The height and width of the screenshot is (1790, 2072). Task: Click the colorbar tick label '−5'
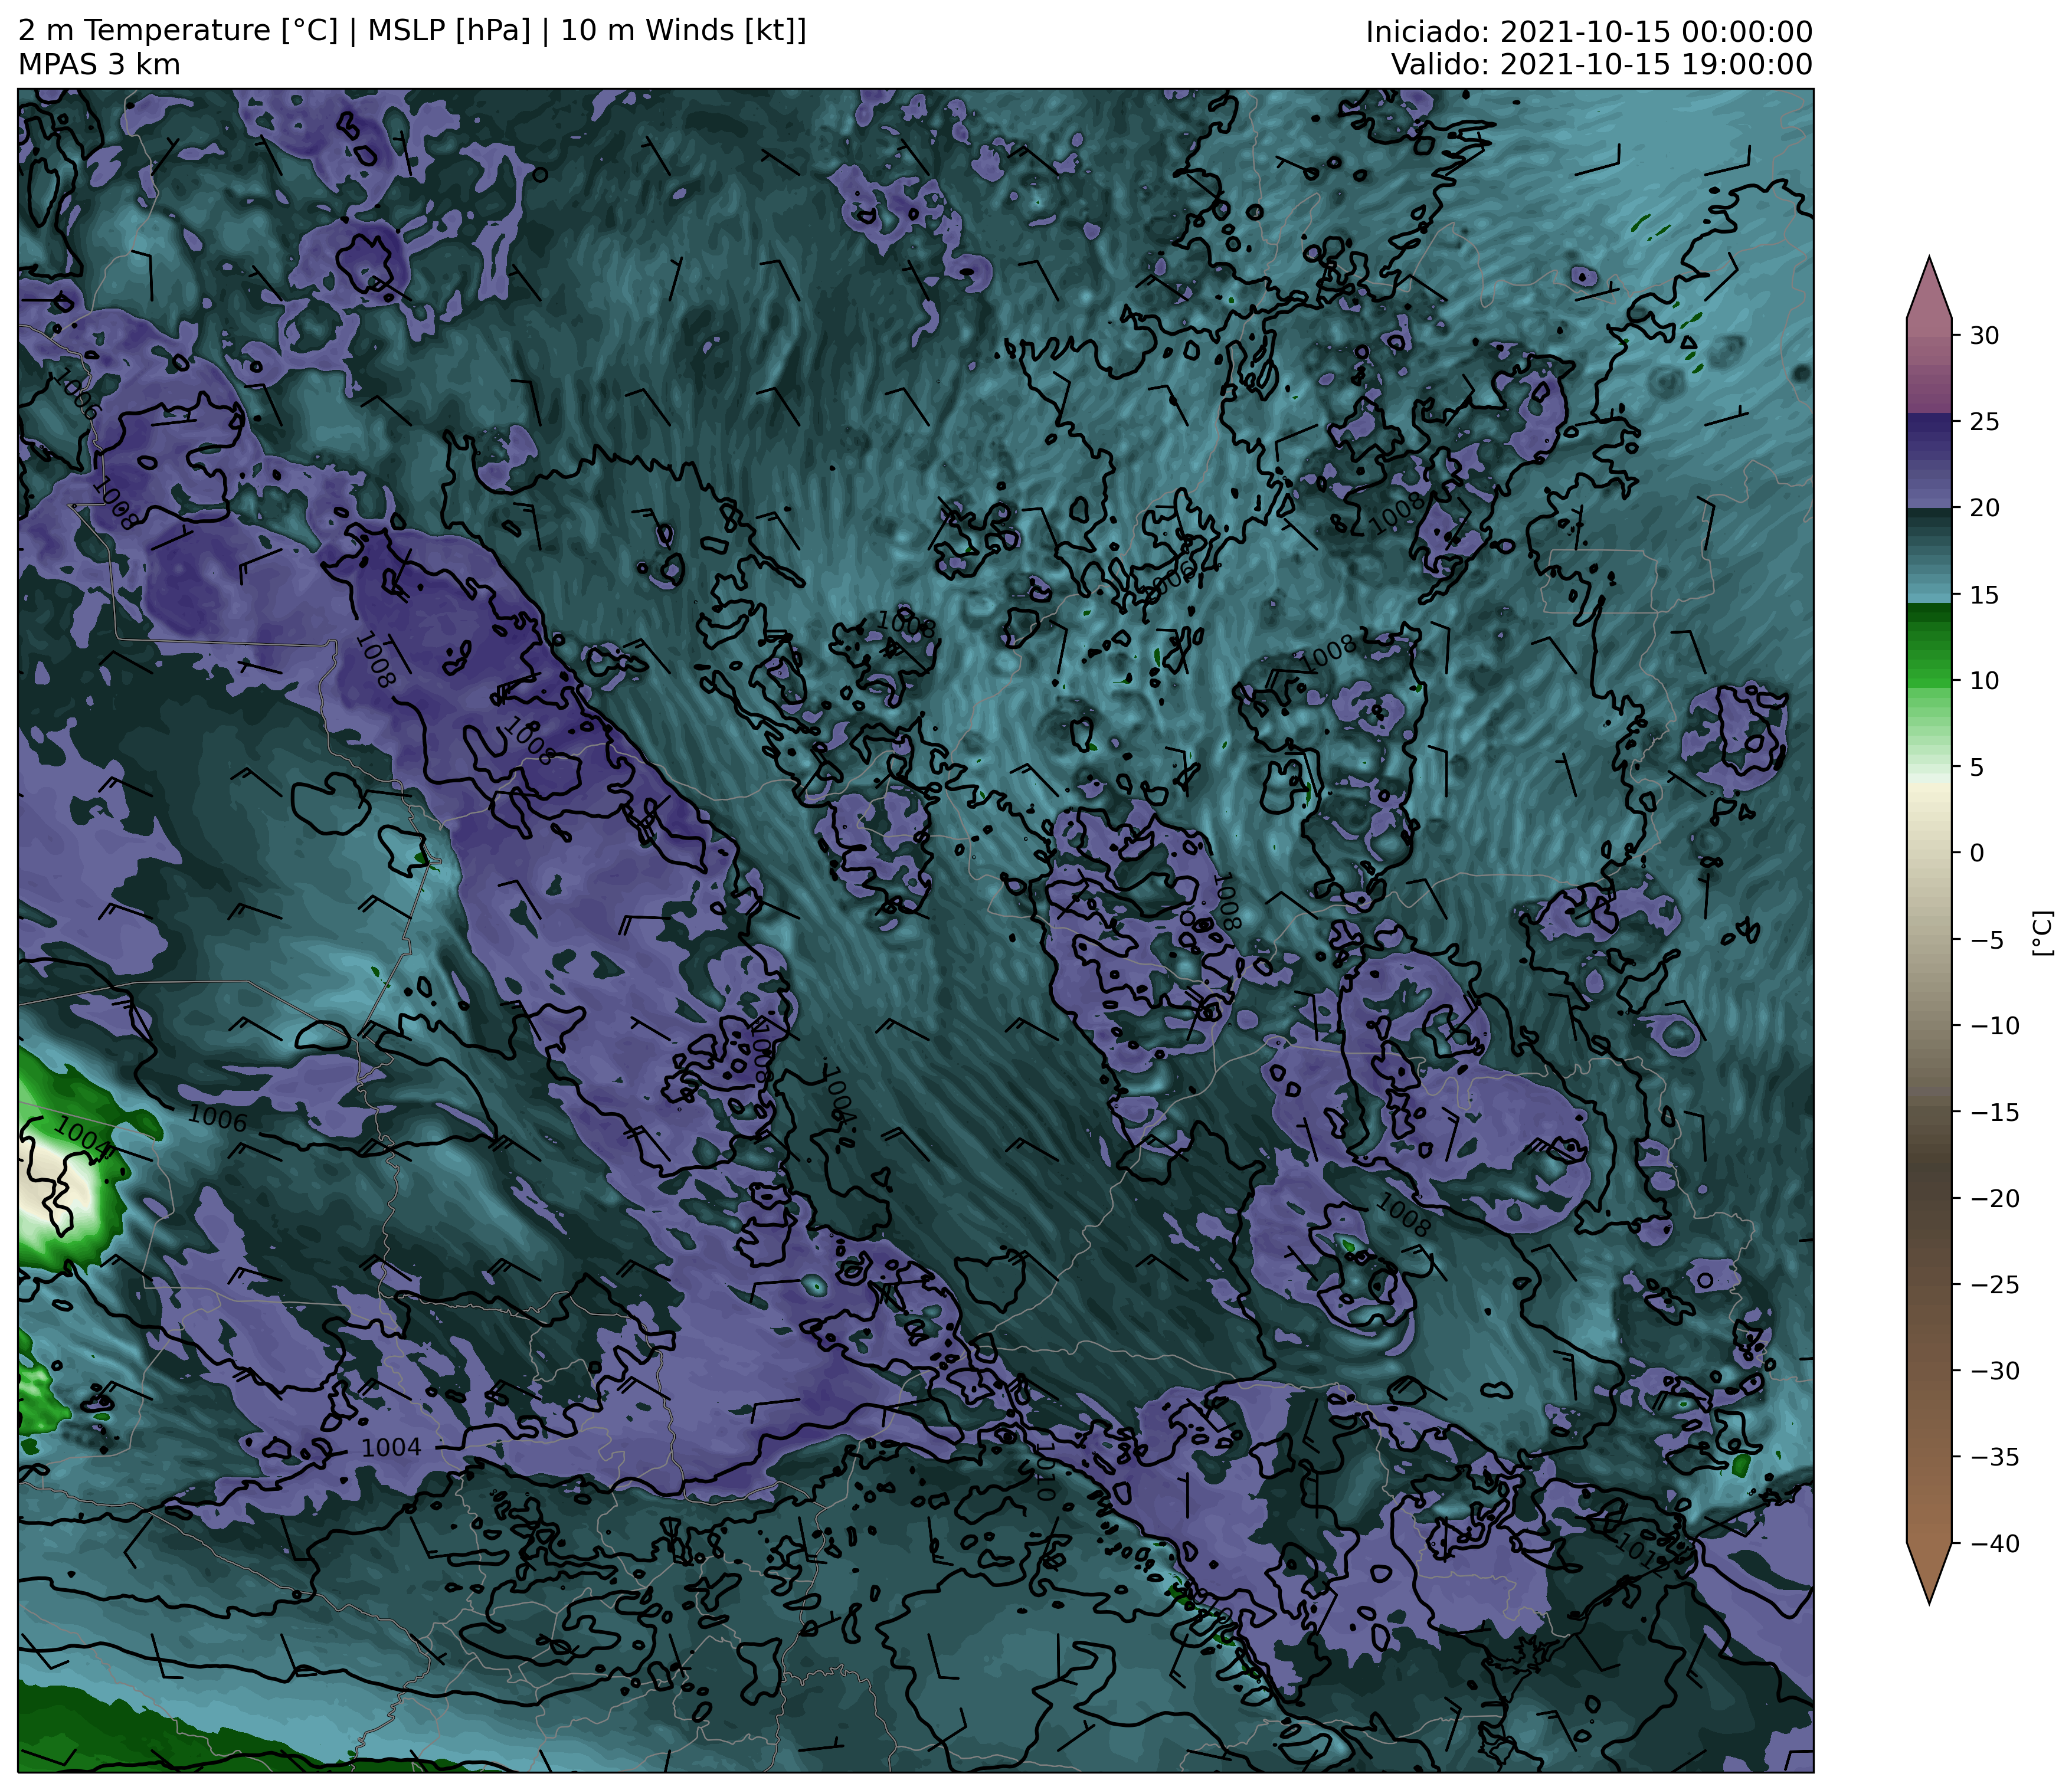tap(1986, 939)
